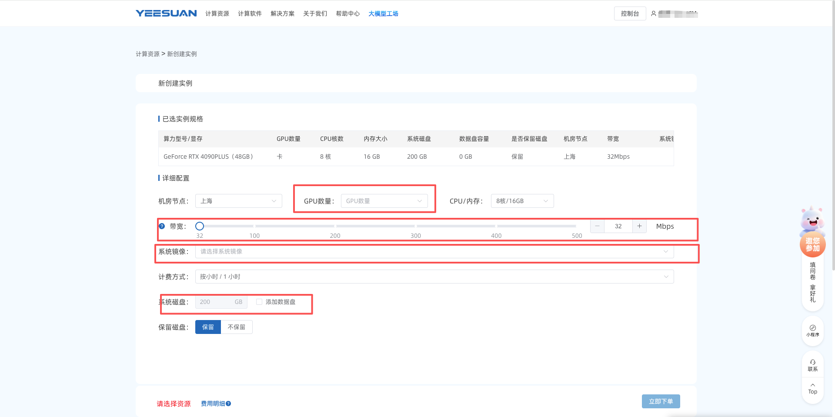The width and height of the screenshot is (835, 417).
Task: Increase bandwidth with the plus stepper
Action: (639, 226)
